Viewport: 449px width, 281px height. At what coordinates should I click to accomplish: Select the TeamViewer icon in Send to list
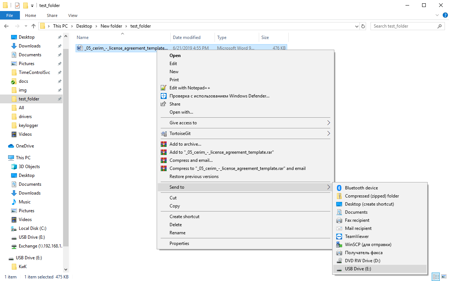coord(339,236)
